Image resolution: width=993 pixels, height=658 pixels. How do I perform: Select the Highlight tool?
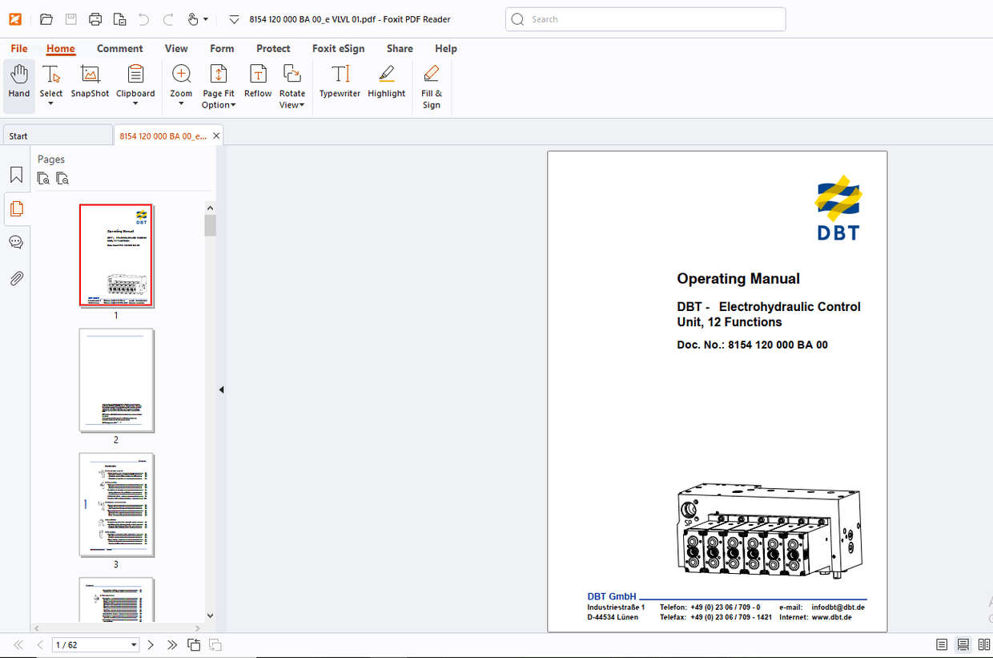tap(387, 75)
